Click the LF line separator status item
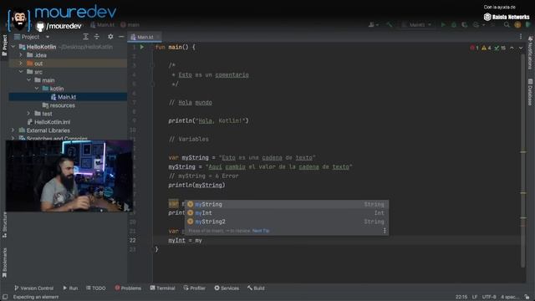 tap(475, 297)
